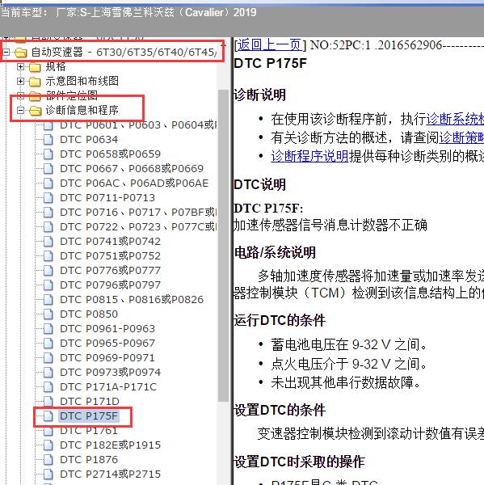484x485 pixels.
Task: Open the DTC P0634 entry
Action: 89,140
